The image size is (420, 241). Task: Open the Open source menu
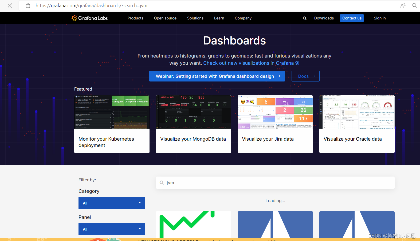coord(165,18)
